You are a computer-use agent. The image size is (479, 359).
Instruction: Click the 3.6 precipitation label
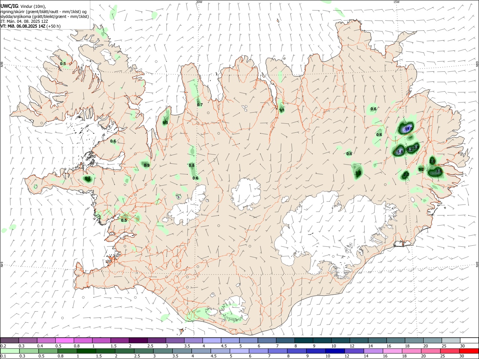(439, 171)
